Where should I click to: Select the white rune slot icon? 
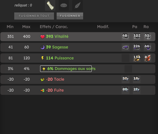[x=50, y=5]
